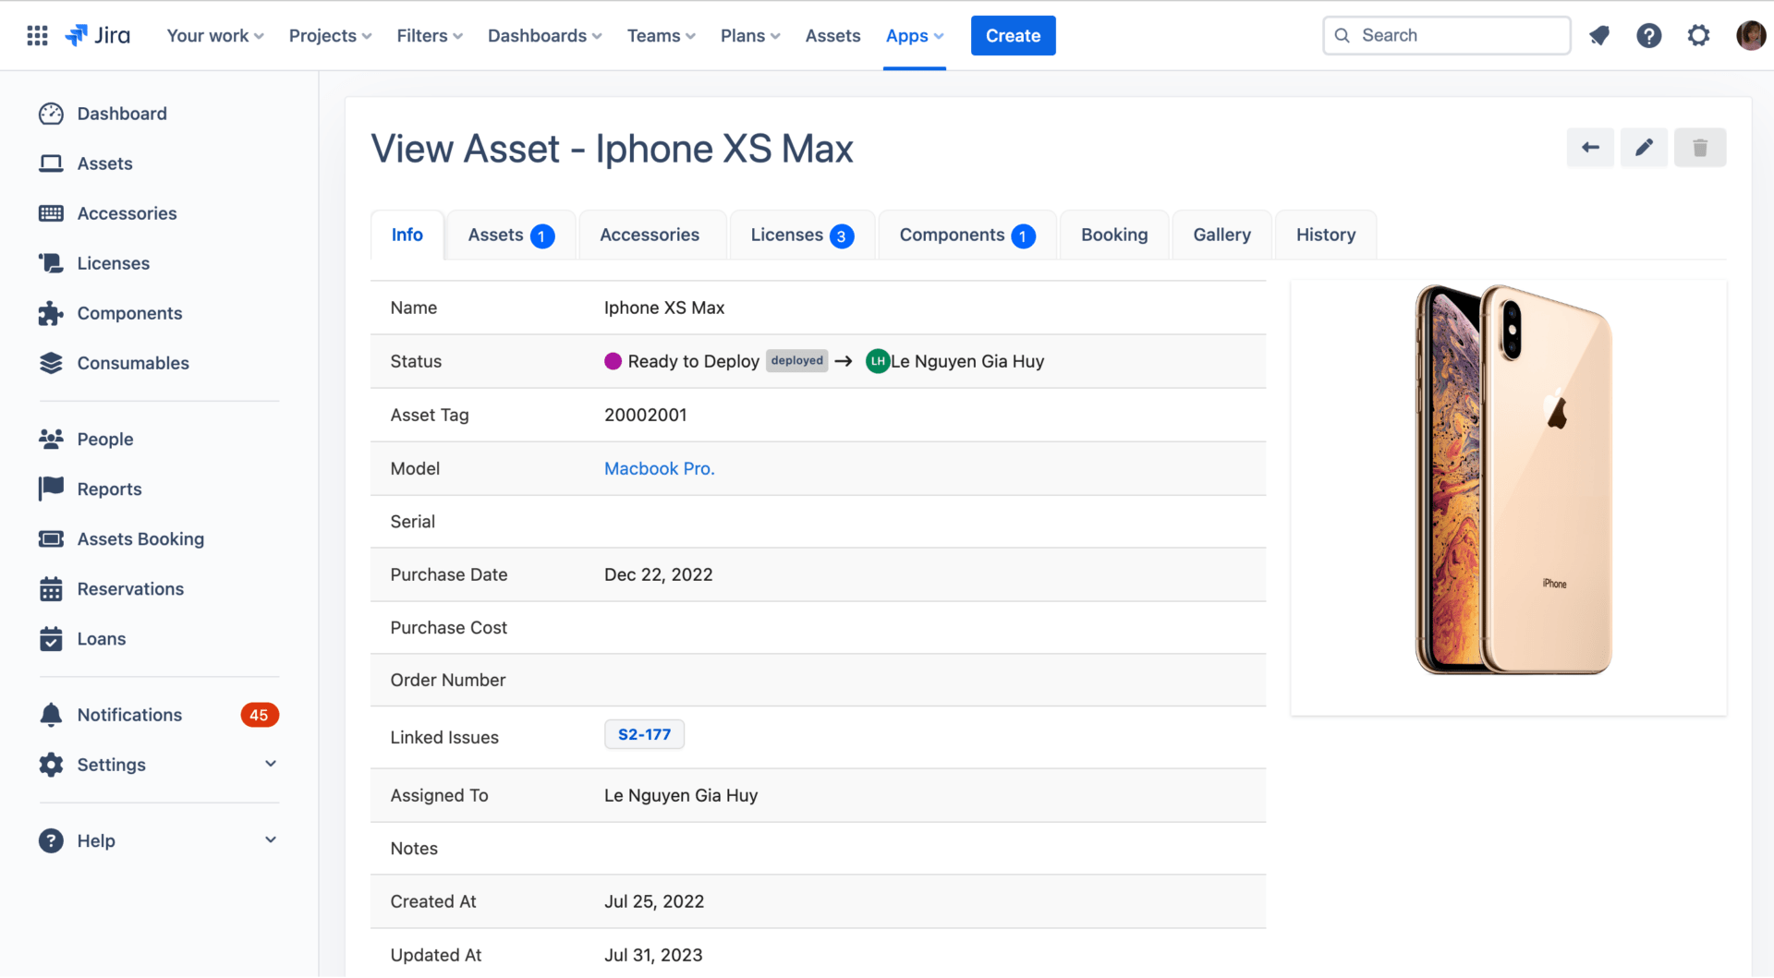Click the Licenses icon in sidebar
Screen dimensions: 1774x978
(51, 263)
